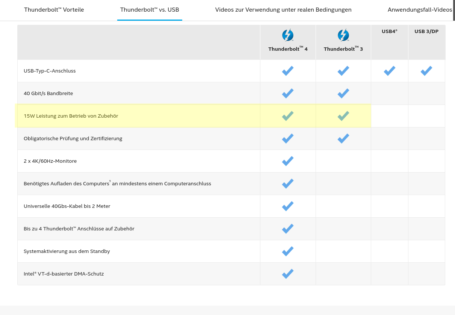Select the Benötigtes Aufladen des Computers label
Screen dimensions: 455x315
117,183
